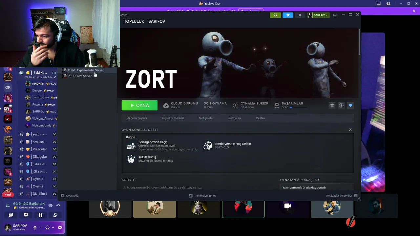
Task: Join the Oyun 2 voice channel
Action: (x=38, y=187)
